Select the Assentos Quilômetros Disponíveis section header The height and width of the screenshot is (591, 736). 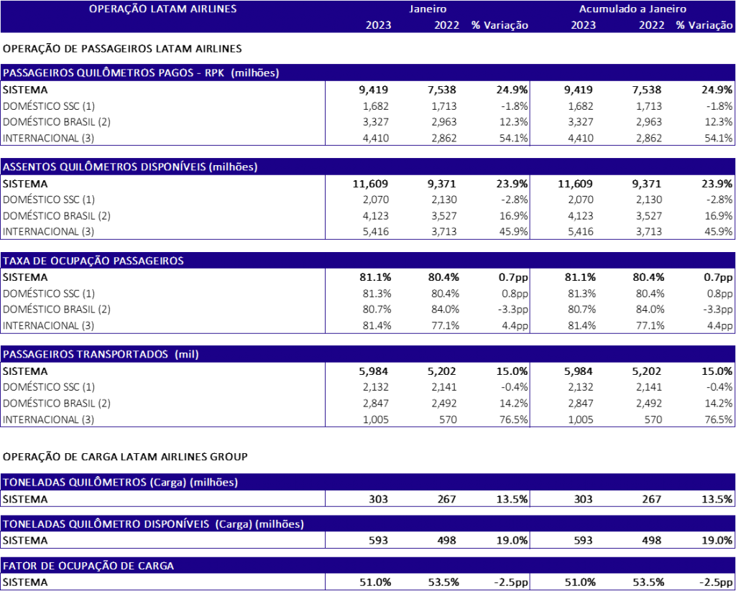pyautogui.click(x=130, y=167)
